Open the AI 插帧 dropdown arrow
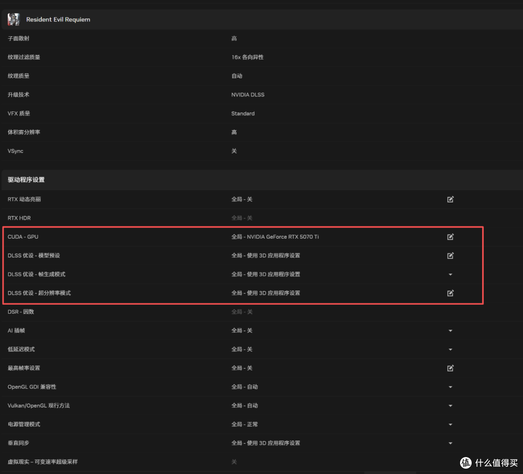This screenshot has width=523, height=474. click(450, 331)
